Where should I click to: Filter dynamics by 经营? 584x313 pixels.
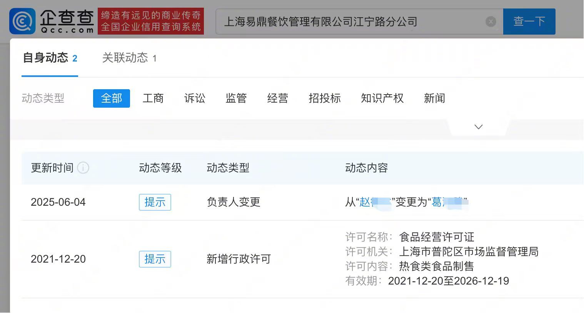pyautogui.click(x=278, y=98)
